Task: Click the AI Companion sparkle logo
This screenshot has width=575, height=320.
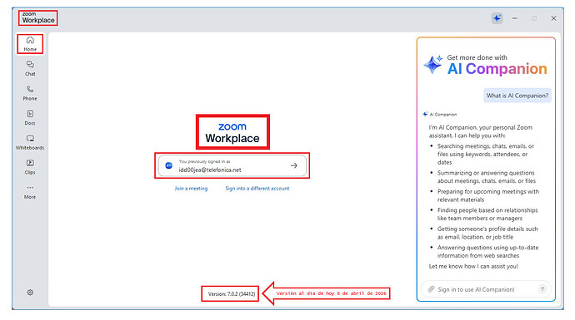Action: tap(433, 65)
